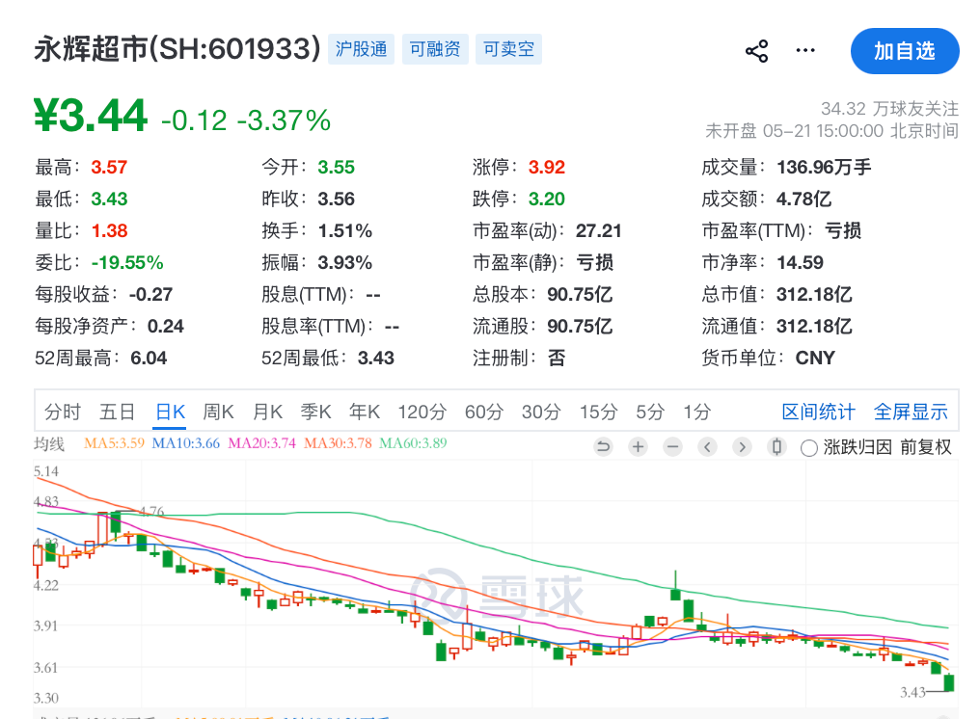Switch to the 分时 chart tab
Screen dimensions: 980x719
(63, 412)
